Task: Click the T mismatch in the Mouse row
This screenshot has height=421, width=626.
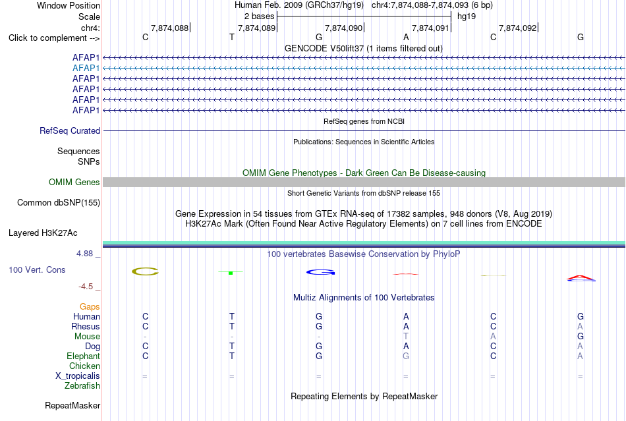Action: [x=406, y=337]
